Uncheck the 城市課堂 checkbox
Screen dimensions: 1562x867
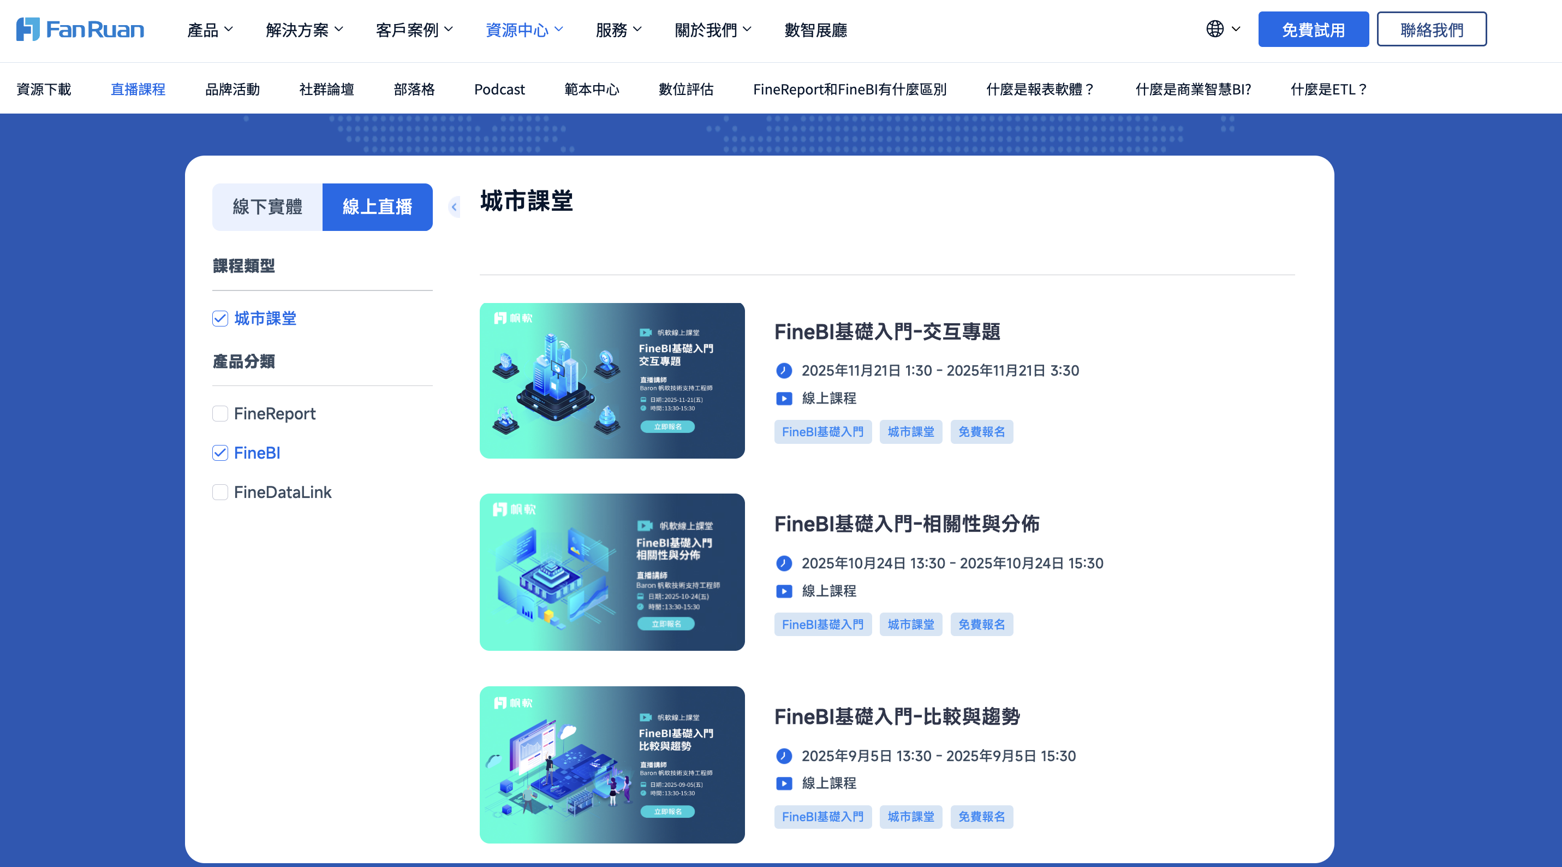(220, 318)
